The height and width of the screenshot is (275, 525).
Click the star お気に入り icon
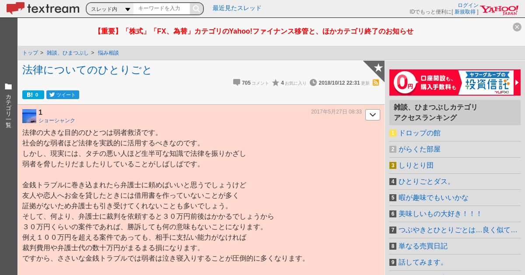point(276,82)
